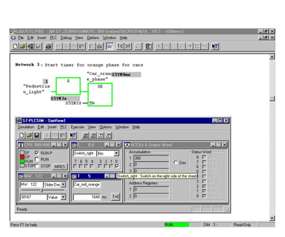Open the Value dropdown in MW 122

click(x=63, y=197)
